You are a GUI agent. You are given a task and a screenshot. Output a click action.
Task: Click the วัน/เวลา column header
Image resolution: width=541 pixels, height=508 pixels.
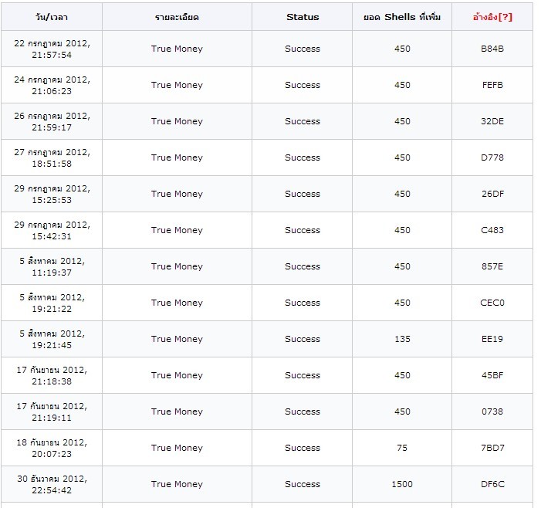[x=52, y=17]
